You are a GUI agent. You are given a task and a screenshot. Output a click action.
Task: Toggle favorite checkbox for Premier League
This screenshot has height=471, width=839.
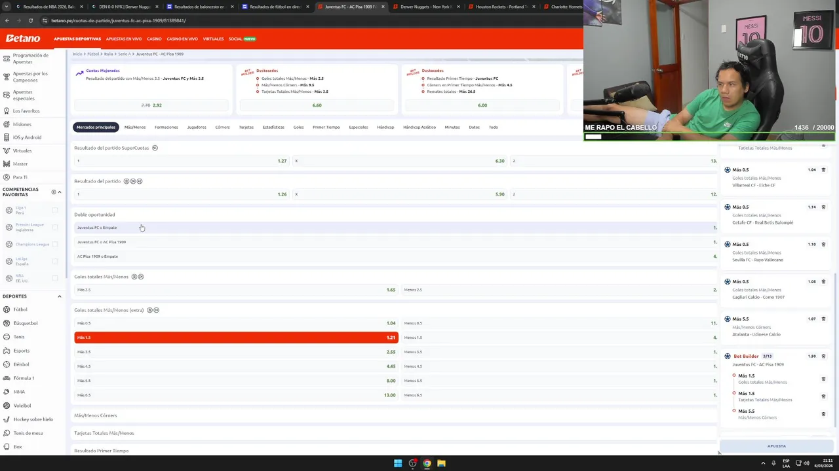point(55,227)
